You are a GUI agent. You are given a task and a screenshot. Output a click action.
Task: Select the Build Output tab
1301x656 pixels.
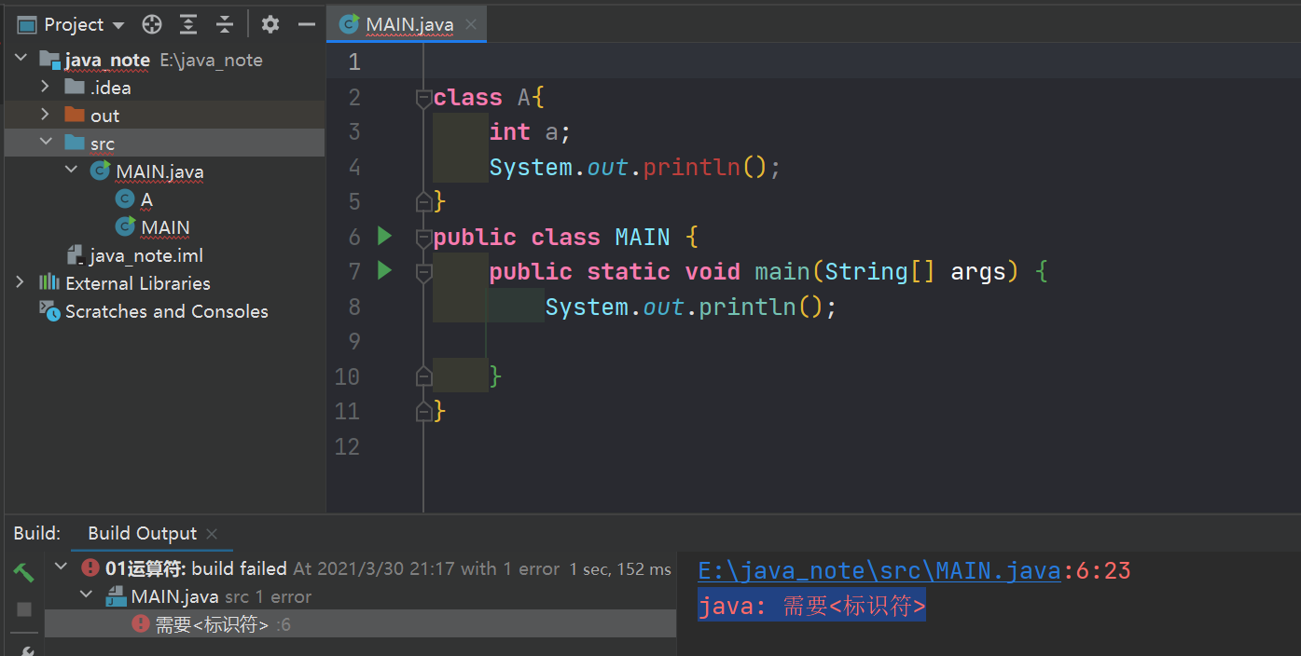141,533
